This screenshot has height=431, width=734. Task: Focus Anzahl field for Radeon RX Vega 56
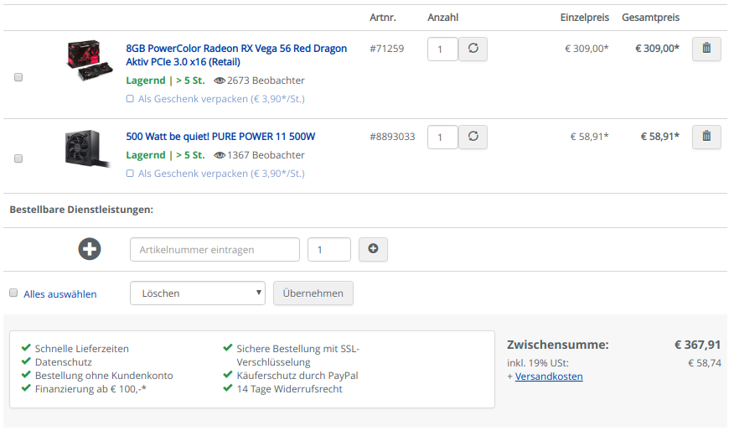tap(442, 49)
